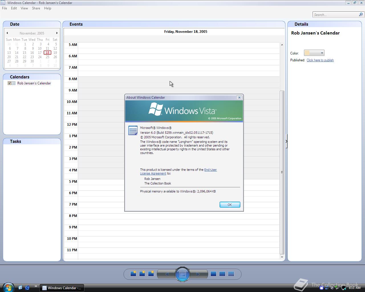Screen dimensions: 365x292
Task: Click Windows Calendar taskbar button
Action: [62, 288]
